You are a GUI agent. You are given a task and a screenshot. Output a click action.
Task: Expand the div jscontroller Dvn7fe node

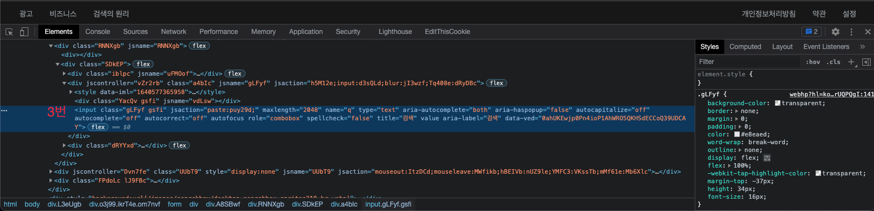point(51,171)
